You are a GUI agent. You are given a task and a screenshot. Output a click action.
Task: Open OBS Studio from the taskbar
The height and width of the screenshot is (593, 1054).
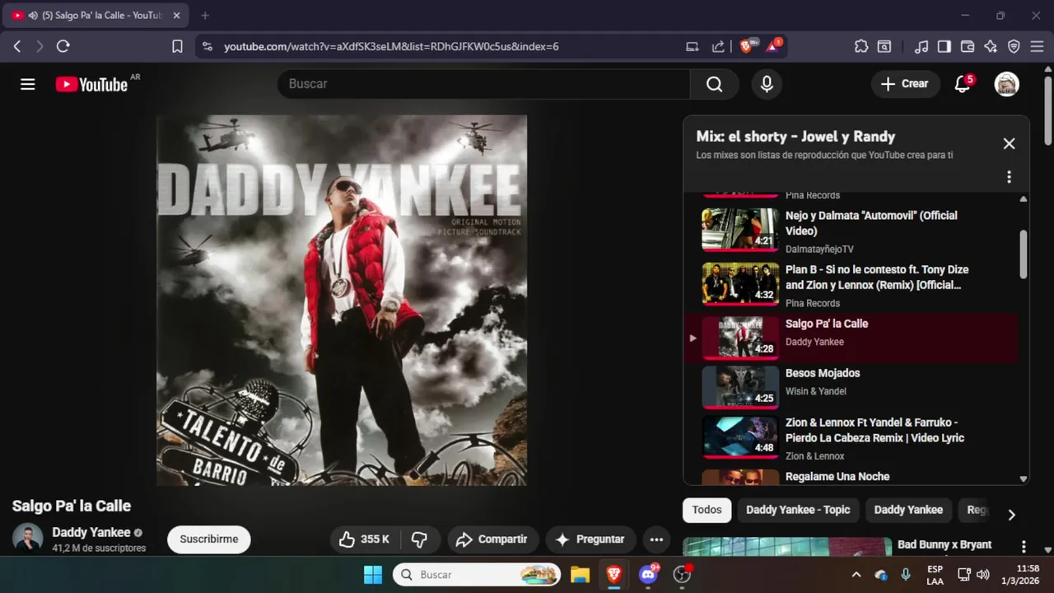(682, 574)
